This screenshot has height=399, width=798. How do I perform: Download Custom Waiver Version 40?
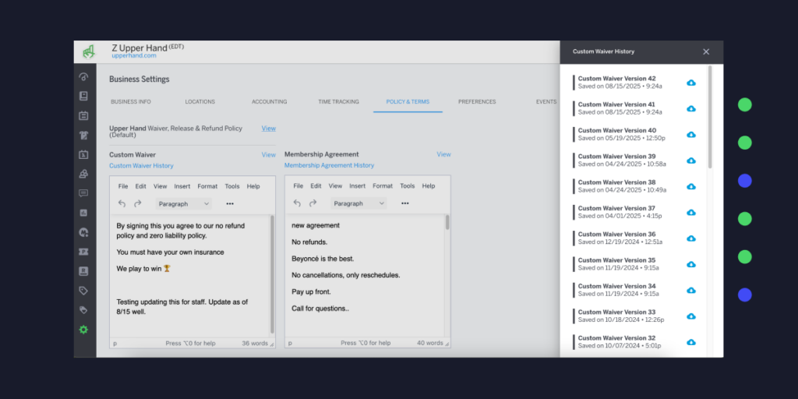coord(691,134)
